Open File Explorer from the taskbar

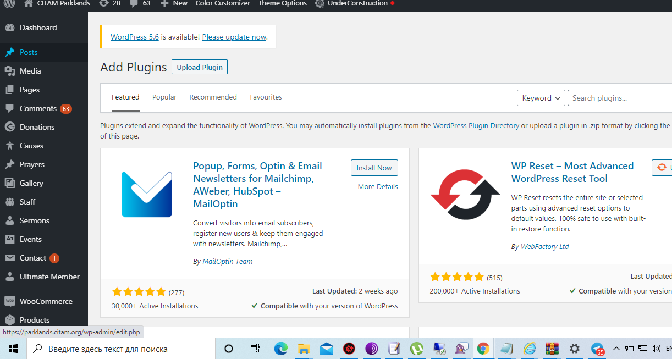[x=304, y=349]
